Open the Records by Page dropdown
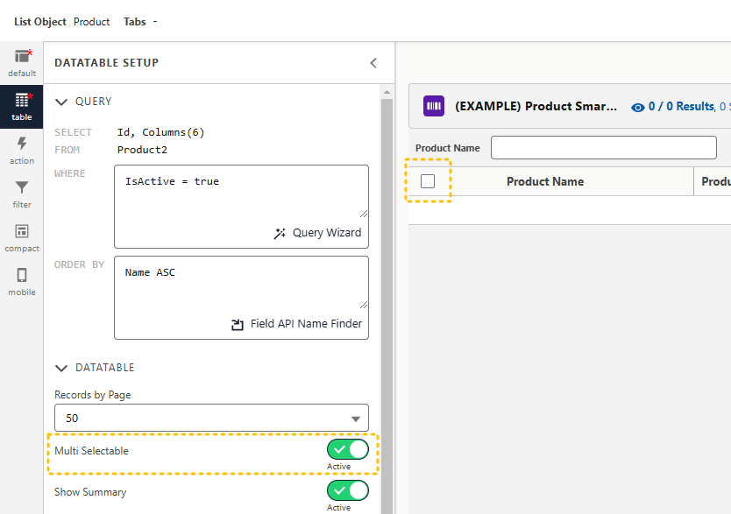731x514 pixels. tap(211, 418)
